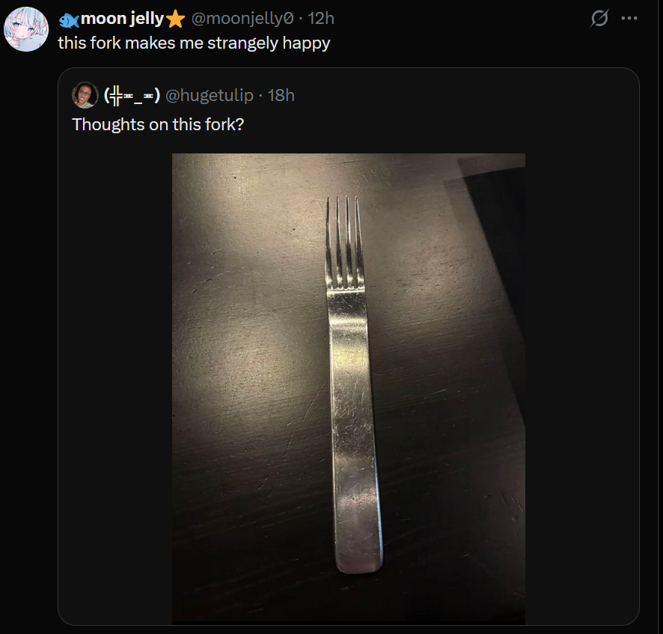The height and width of the screenshot is (634, 663).
Task: Click the fork's tines in the photo
Action: pyautogui.click(x=343, y=240)
